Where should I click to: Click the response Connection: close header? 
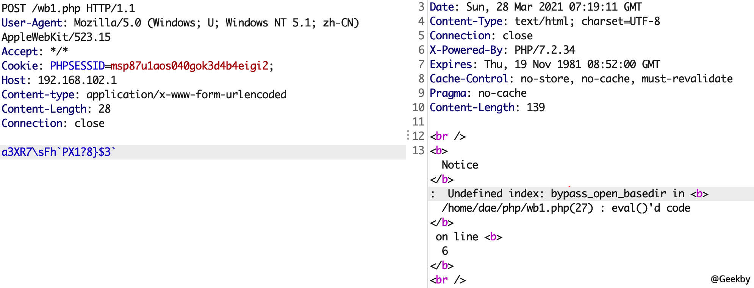click(481, 36)
